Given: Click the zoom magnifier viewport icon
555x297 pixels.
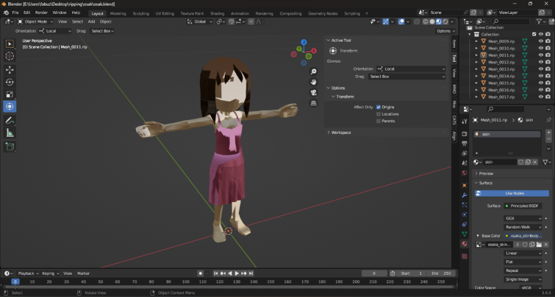Looking at the screenshot, I should (314, 72).
